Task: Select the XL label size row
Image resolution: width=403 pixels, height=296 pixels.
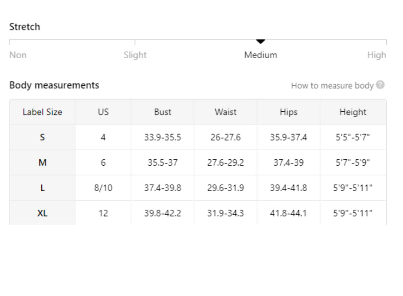Action: click(x=198, y=213)
